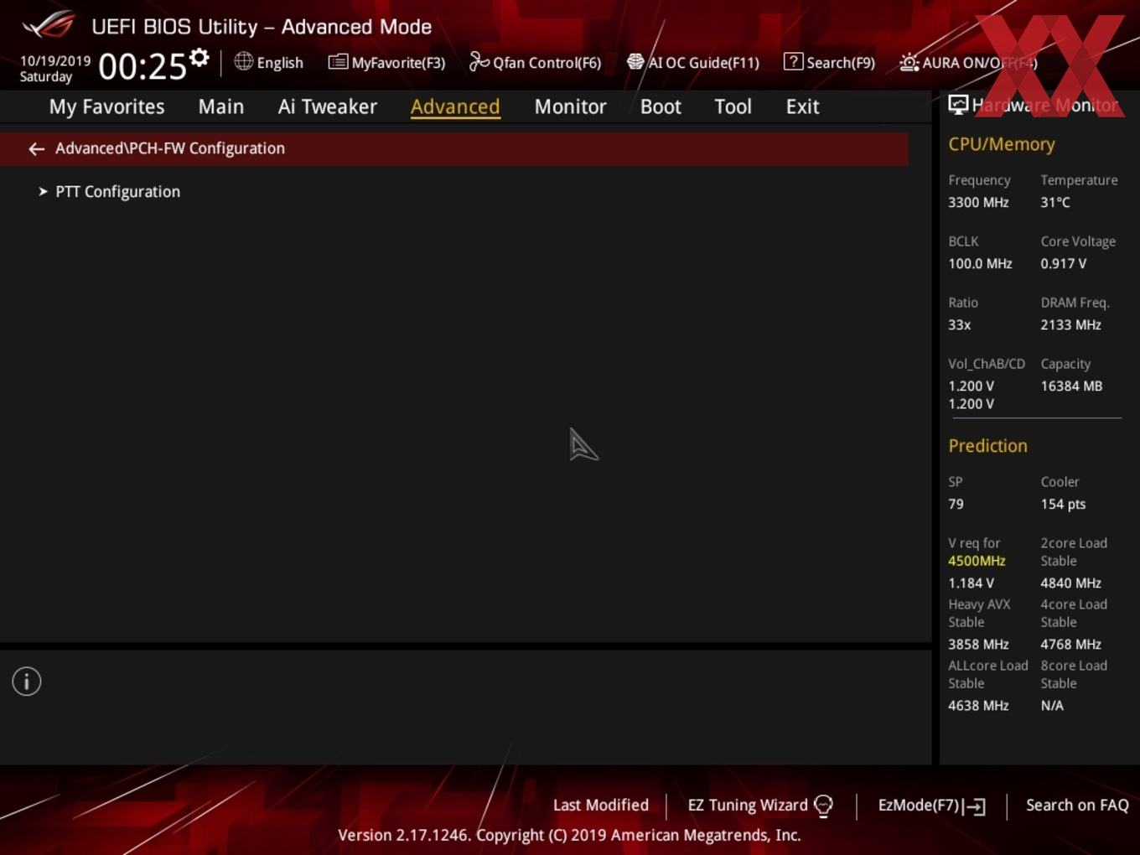Screen dimensions: 1140x855
Task: Open the Search on FAQ link
Action: (1077, 806)
